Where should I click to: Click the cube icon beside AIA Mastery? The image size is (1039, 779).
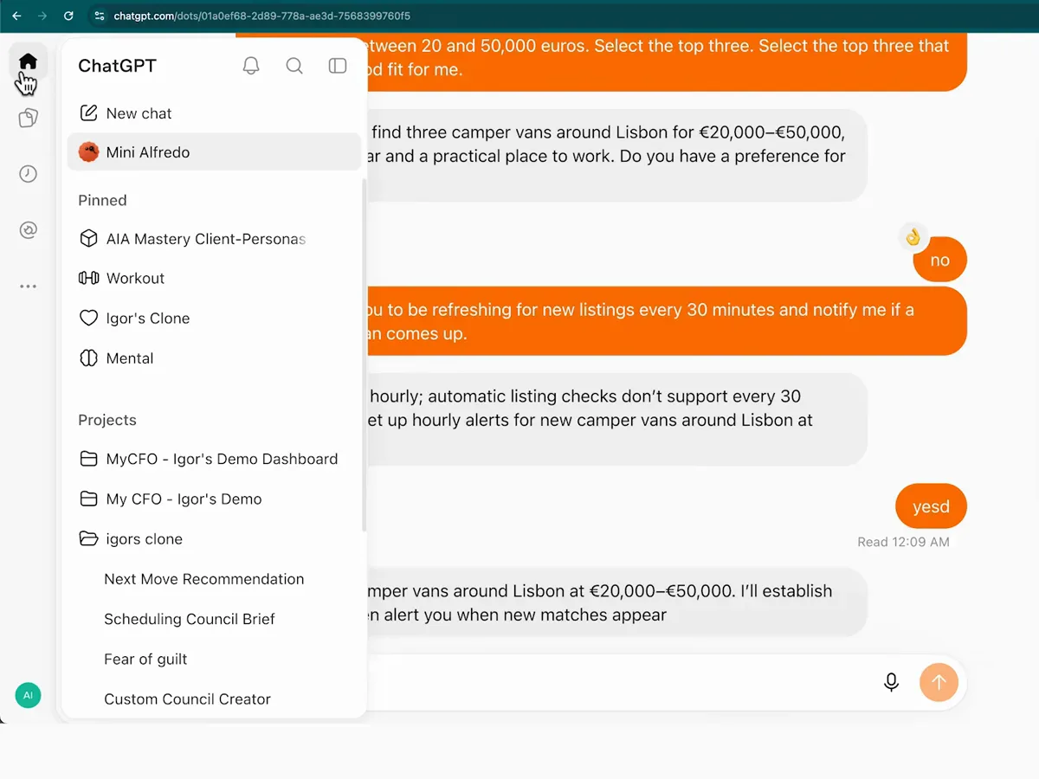tap(88, 239)
